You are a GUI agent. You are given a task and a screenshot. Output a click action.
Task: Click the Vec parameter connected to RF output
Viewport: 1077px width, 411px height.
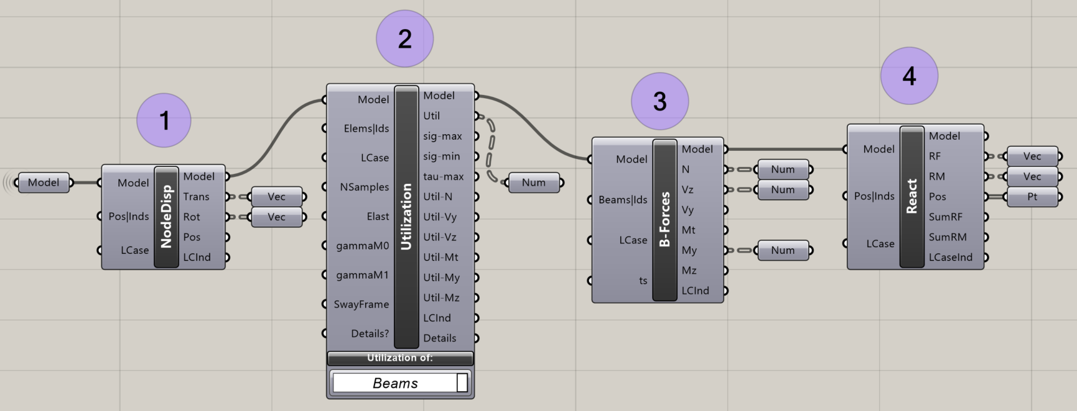[x=1032, y=156]
